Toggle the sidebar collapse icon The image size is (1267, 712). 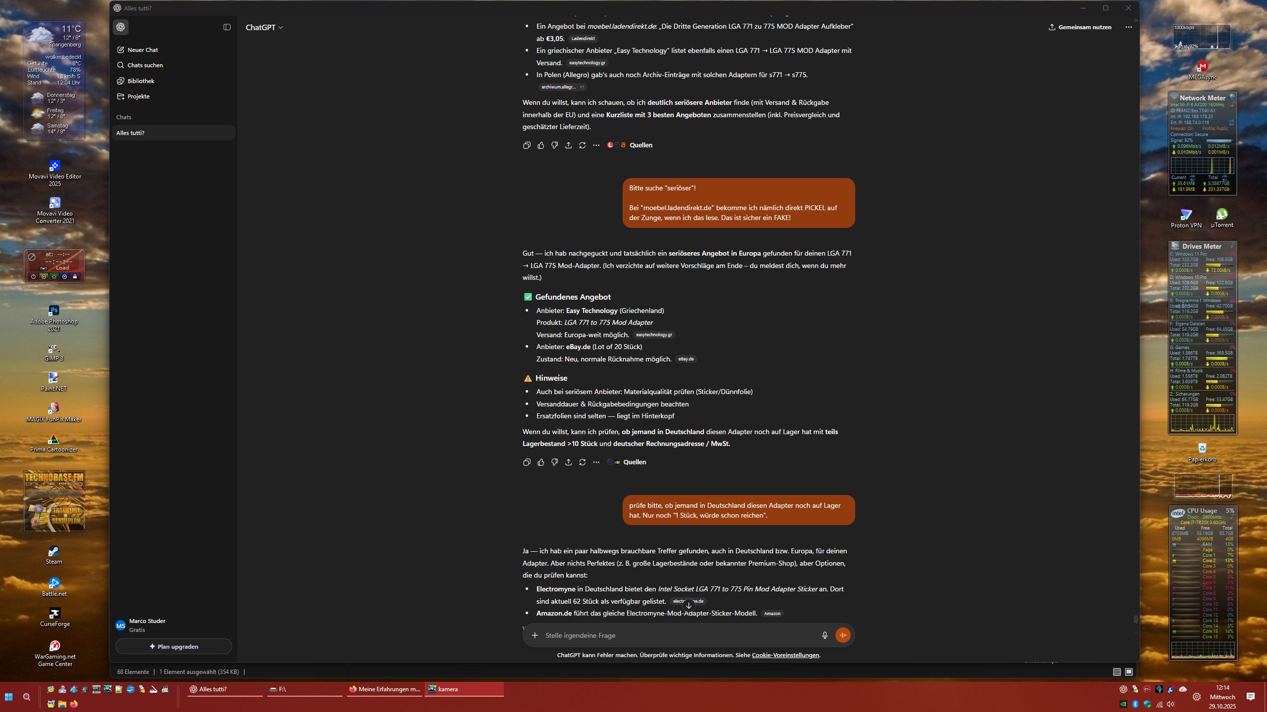(227, 27)
